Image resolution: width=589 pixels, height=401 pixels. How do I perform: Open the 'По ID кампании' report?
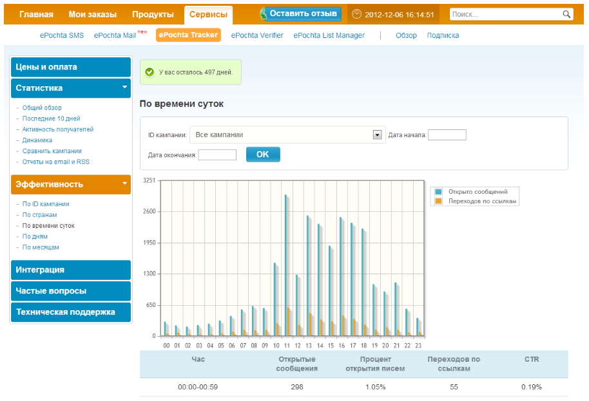[46, 204]
